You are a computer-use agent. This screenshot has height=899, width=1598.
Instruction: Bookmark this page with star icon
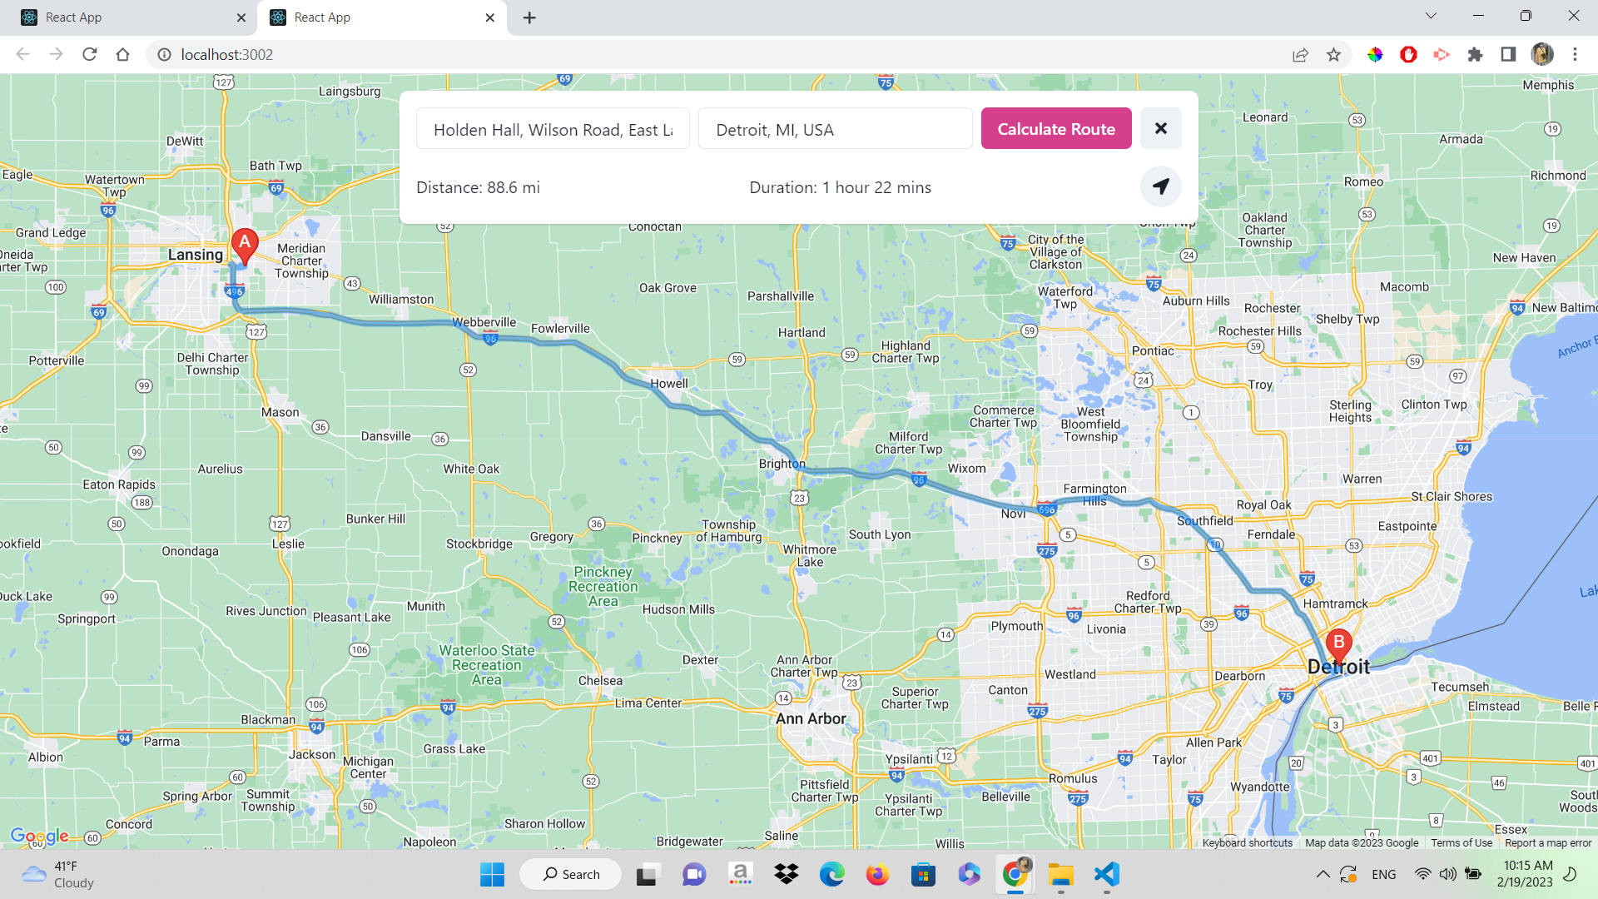(1334, 55)
